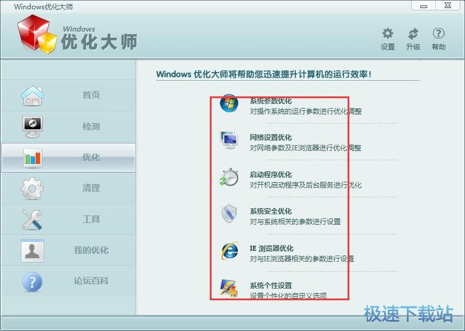
Task: Open the 设置 gear icon
Action: pos(388,34)
